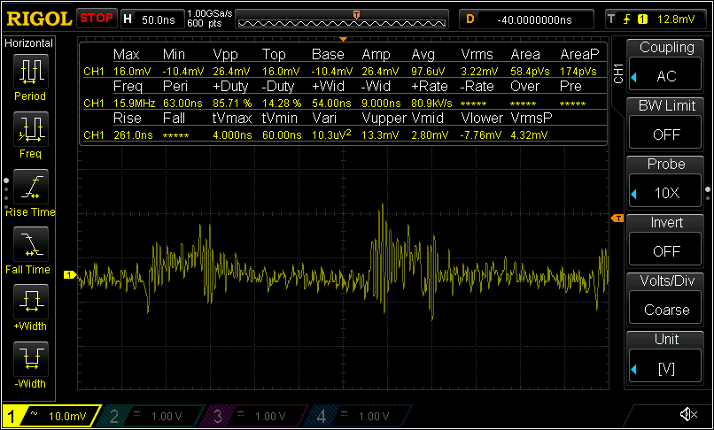Click the orange trigger level marker
This screenshot has height=430, width=714.
coord(617,218)
